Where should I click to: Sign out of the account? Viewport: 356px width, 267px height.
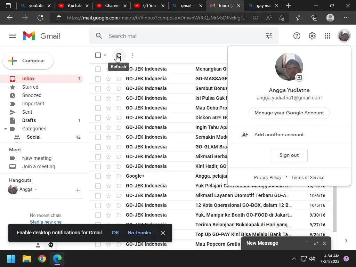pyautogui.click(x=289, y=155)
